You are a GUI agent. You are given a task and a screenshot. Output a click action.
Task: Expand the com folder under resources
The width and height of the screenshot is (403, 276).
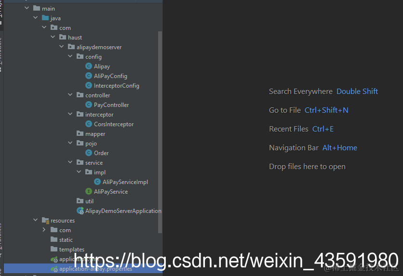click(x=44, y=230)
